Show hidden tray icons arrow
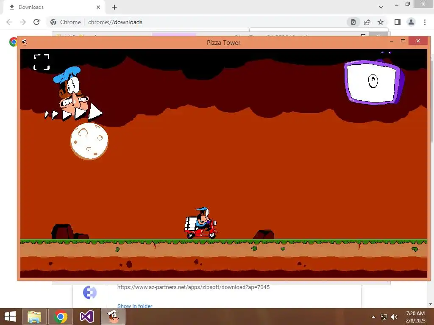The image size is (434, 325). pos(373,317)
